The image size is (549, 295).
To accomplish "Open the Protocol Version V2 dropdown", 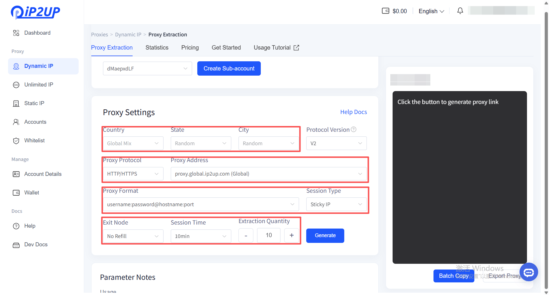I will 336,143.
